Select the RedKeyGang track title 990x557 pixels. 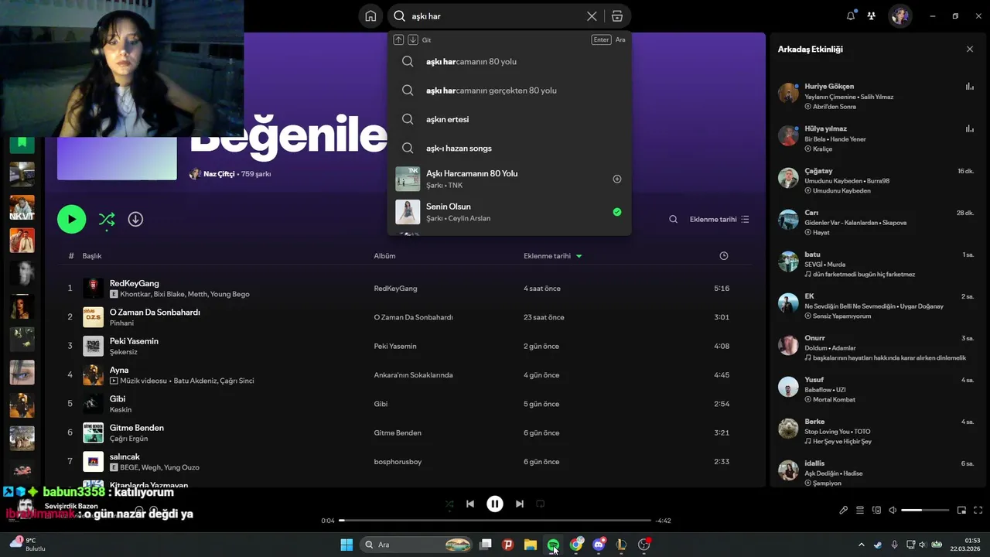(135, 283)
